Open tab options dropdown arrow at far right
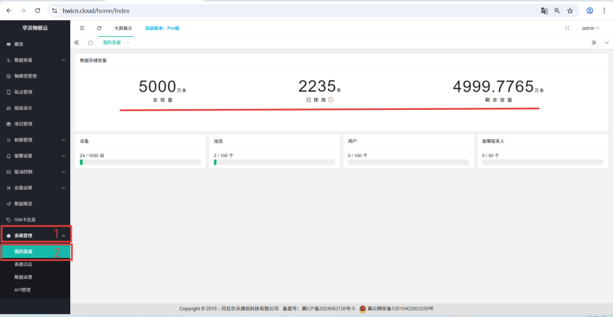The image size is (613, 317). (605, 42)
